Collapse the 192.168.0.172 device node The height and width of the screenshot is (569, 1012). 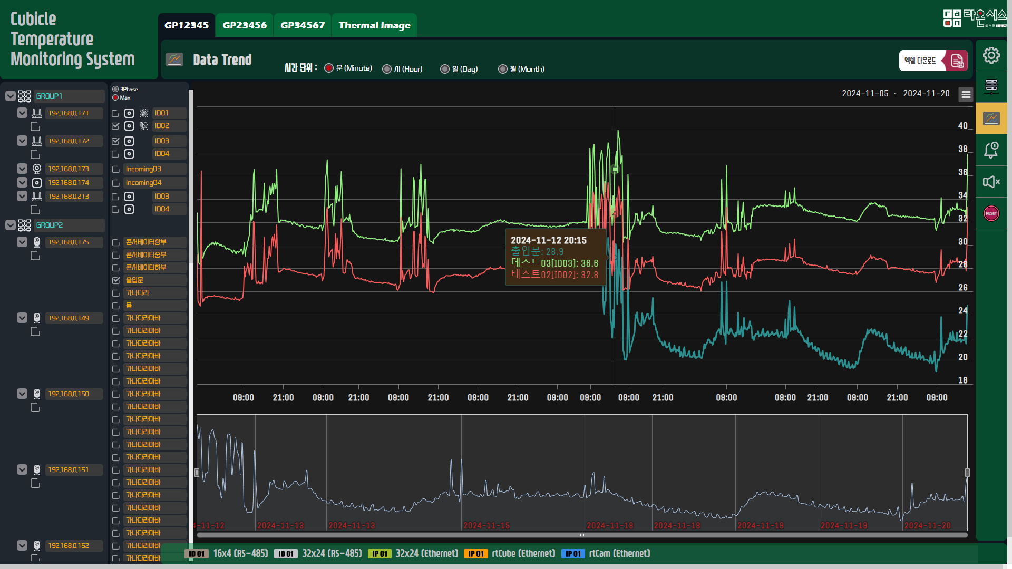click(22, 141)
